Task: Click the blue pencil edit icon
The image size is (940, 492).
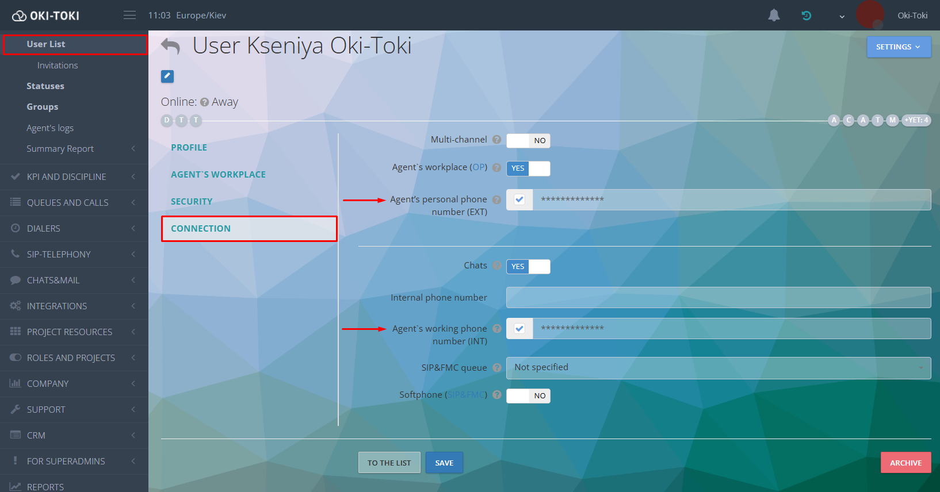Action: 167,76
